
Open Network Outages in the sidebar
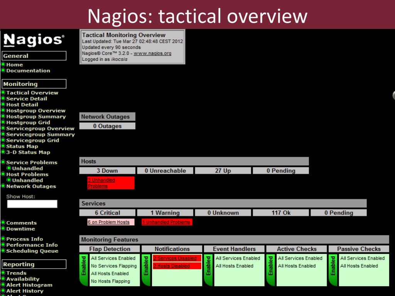tap(31, 187)
